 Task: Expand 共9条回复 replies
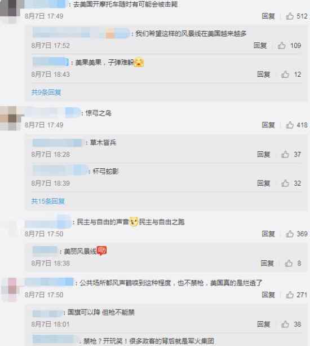(x=46, y=92)
